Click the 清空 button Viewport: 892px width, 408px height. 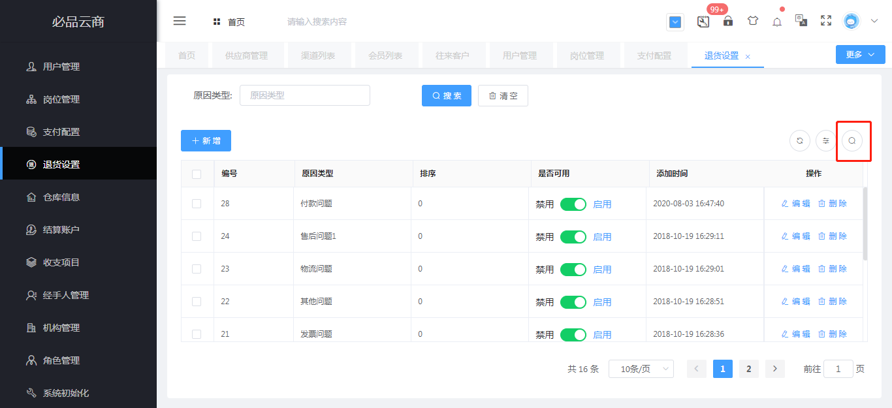coord(503,95)
